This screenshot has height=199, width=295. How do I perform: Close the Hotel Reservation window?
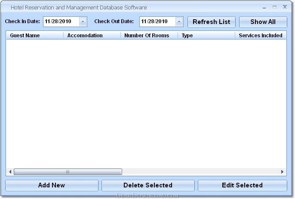285,7
